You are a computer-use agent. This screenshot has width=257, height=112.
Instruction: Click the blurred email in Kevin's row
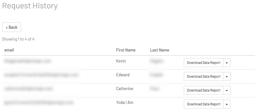pyautogui.click(x=27, y=61)
